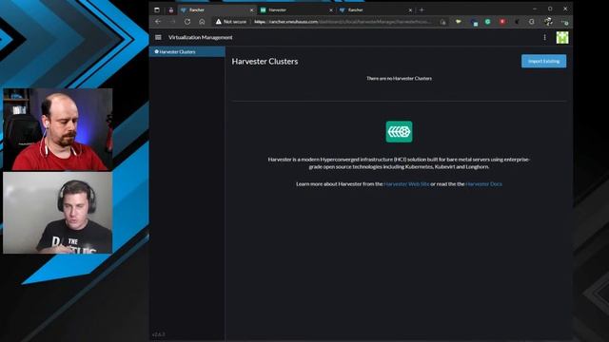
Task: Open the browser profile picture icon
Action: pyautogui.click(x=548, y=21)
